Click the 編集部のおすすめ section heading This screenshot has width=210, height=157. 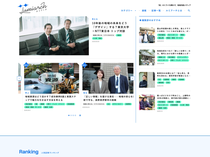150,20
